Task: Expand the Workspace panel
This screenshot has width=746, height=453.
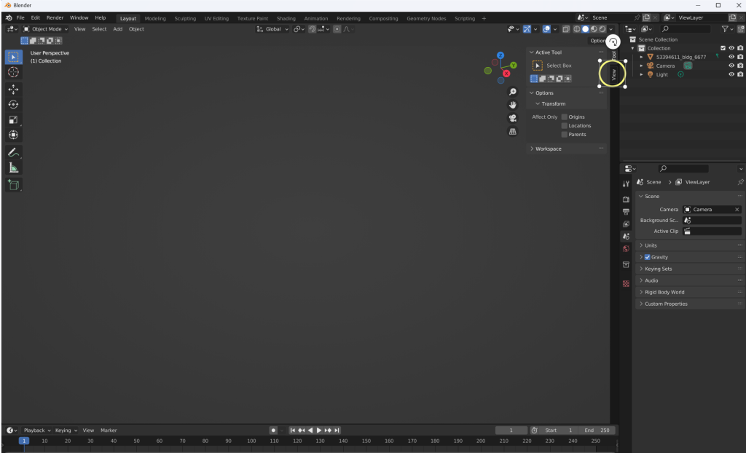Action: [x=548, y=149]
